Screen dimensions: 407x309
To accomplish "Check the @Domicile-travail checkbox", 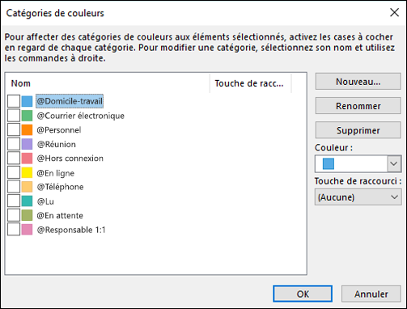I will [14, 101].
